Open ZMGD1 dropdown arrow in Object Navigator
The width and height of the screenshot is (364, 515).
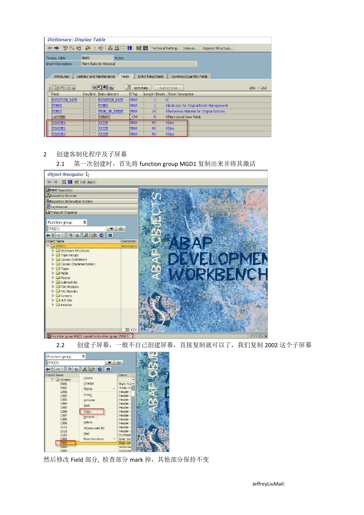111,229
